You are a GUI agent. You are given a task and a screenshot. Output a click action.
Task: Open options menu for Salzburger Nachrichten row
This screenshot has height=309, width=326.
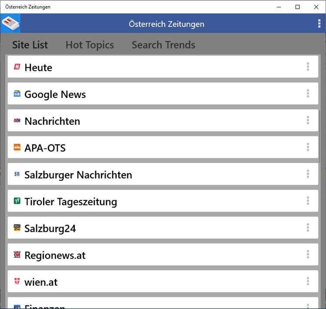[x=308, y=174]
